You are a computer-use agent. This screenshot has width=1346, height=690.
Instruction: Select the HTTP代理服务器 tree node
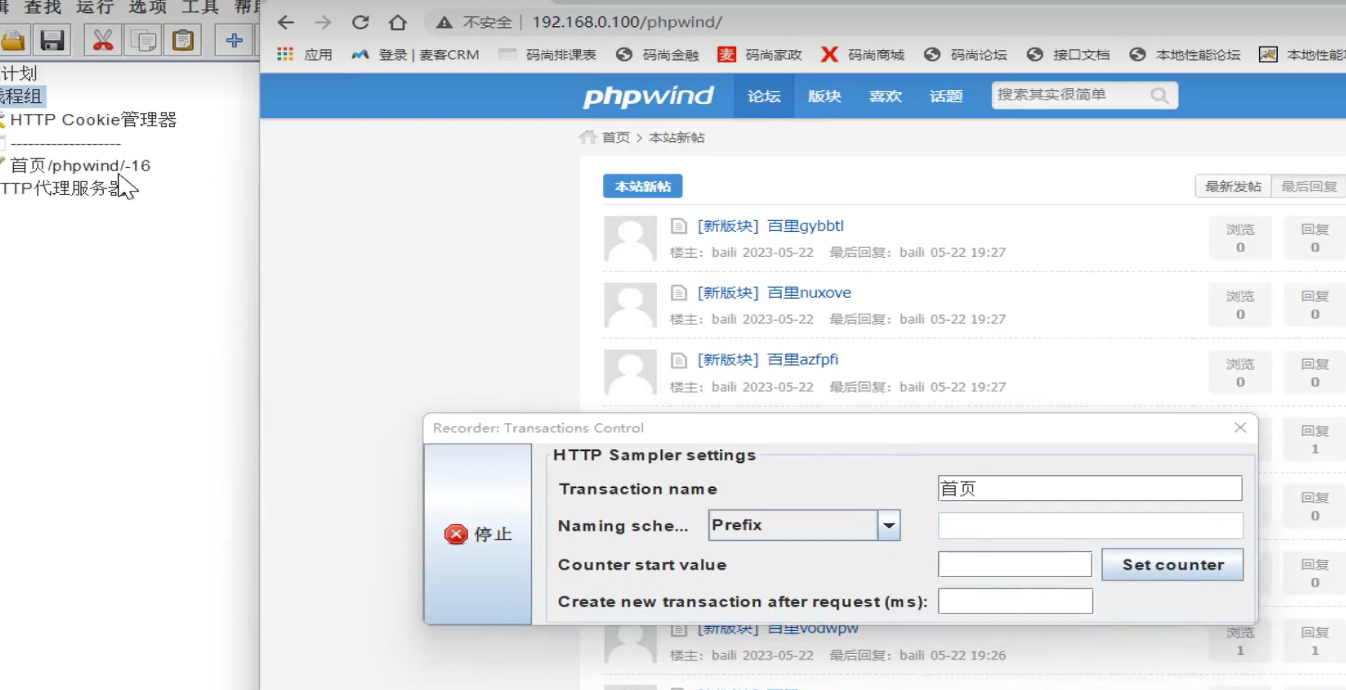[61, 188]
